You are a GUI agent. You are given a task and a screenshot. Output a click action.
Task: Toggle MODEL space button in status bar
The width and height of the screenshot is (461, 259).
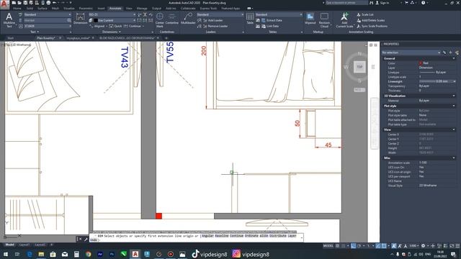tap(328, 246)
